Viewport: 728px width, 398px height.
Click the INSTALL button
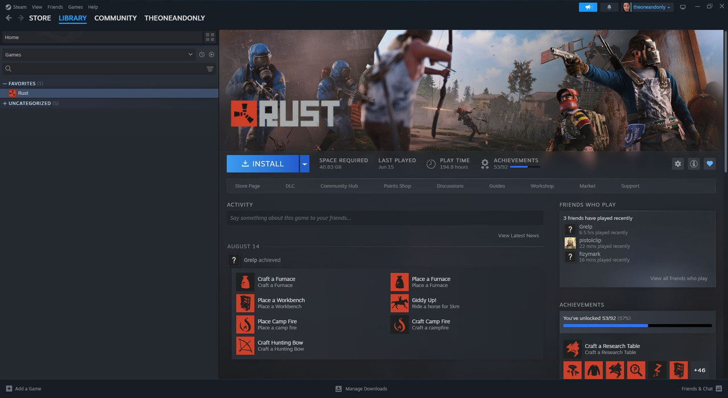point(263,164)
